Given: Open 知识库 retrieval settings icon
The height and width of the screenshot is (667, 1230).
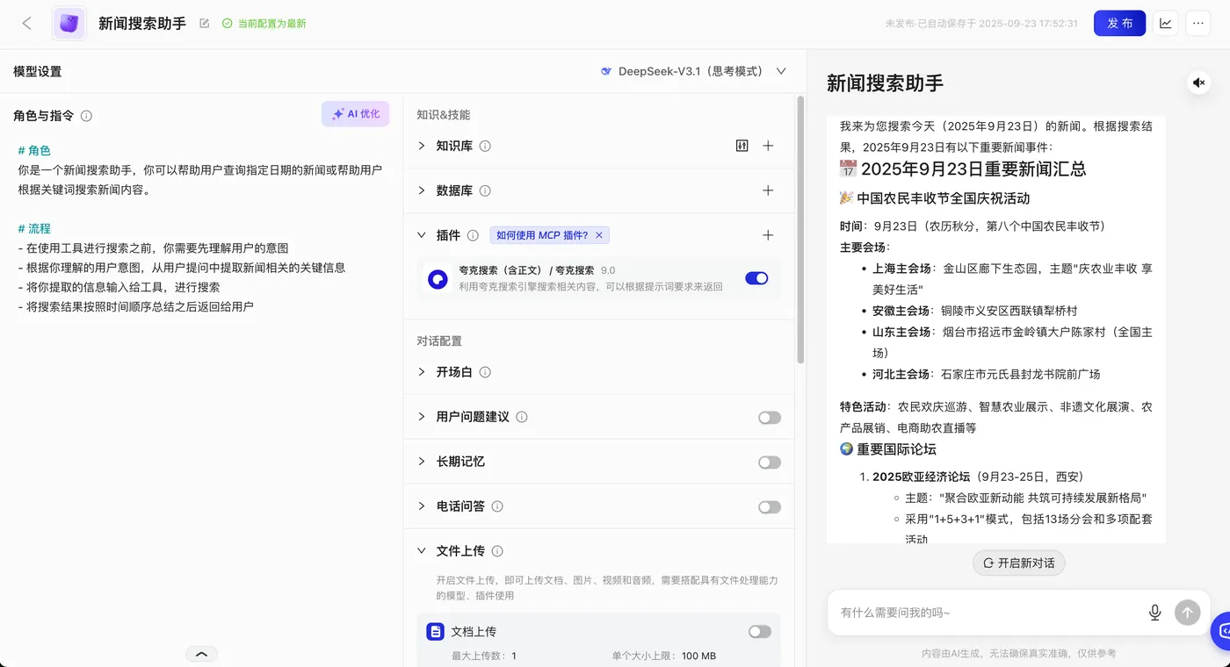Looking at the screenshot, I should click(742, 146).
